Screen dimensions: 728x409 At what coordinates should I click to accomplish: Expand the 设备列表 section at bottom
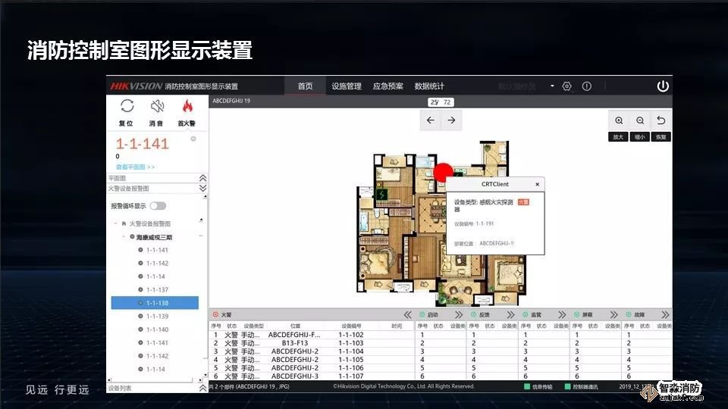pos(202,388)
